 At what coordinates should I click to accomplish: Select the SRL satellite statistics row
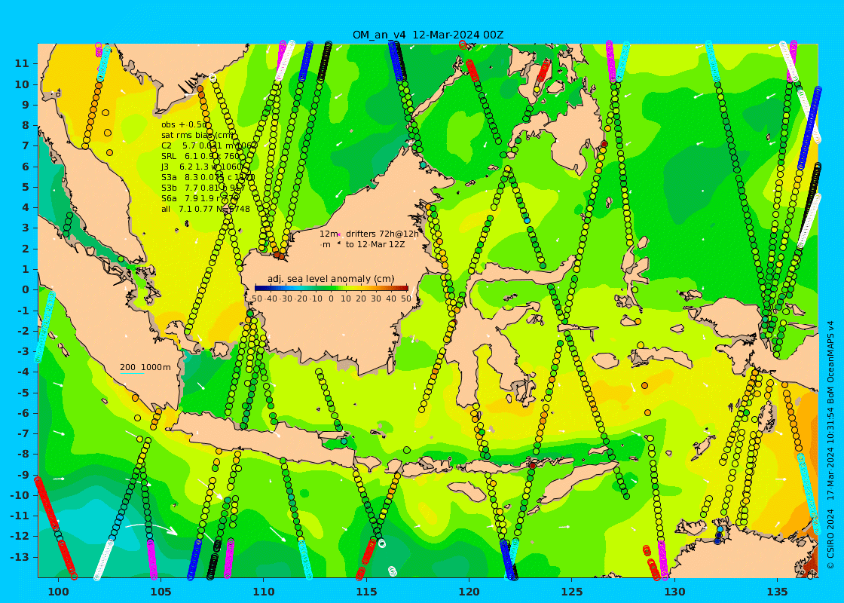coord(200,156)
